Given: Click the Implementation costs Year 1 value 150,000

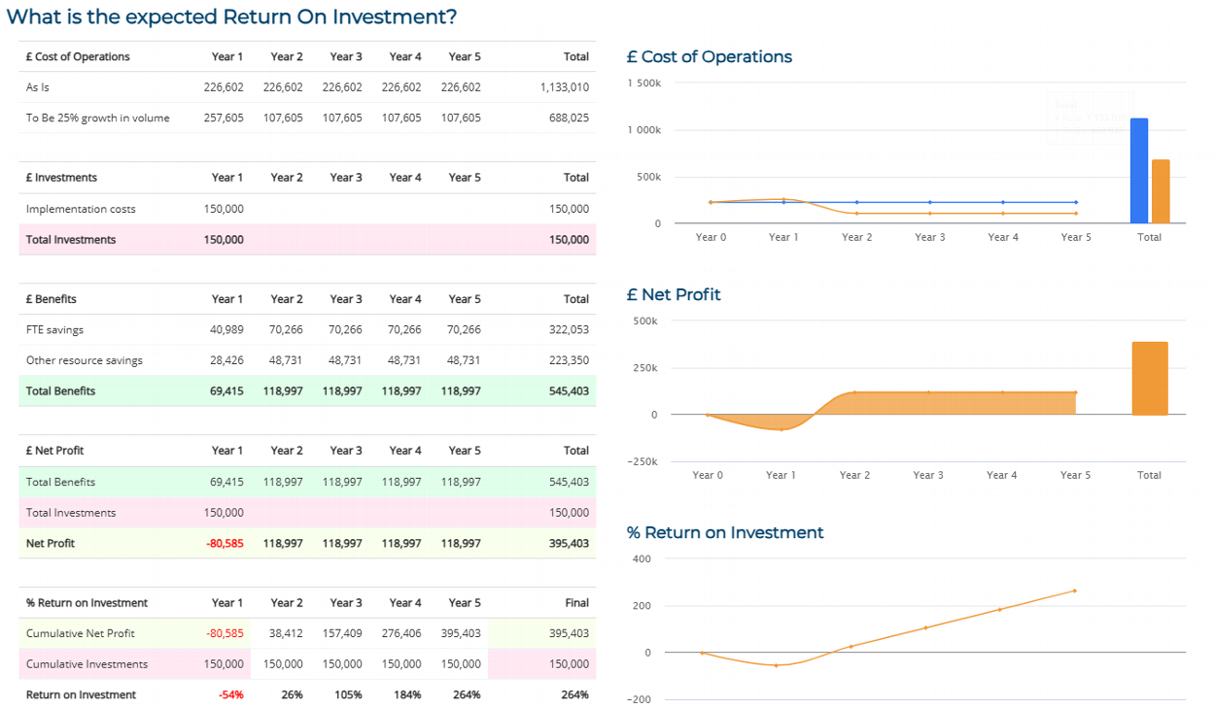Looking at the screenshot, I should tap(224, 209).
